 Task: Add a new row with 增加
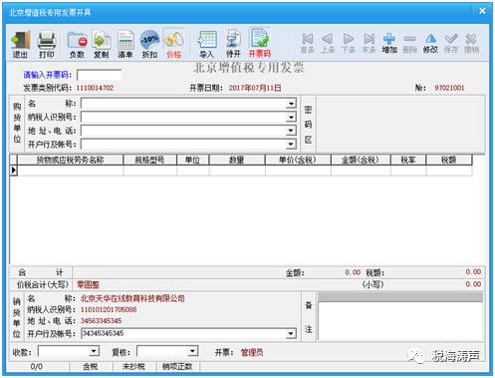click(x=389, y=43)
